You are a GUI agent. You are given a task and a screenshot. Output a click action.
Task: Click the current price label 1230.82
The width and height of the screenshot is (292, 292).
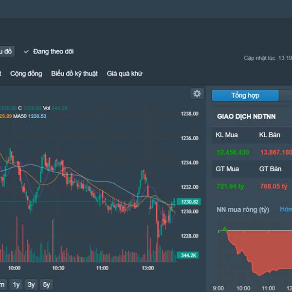pyautogui.click(x=189, y=201)
